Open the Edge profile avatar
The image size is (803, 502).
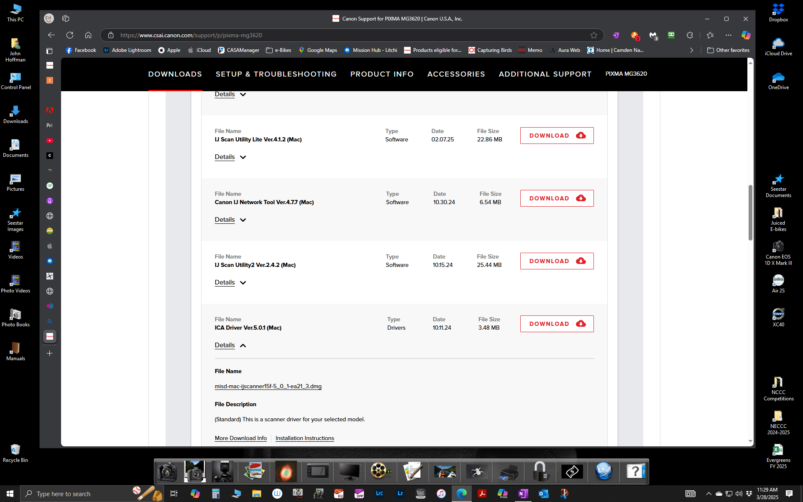49,18
